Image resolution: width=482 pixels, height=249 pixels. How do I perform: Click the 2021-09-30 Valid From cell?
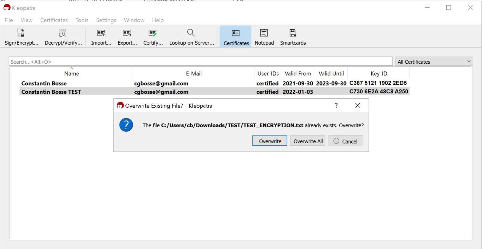[x=298, y=83]
